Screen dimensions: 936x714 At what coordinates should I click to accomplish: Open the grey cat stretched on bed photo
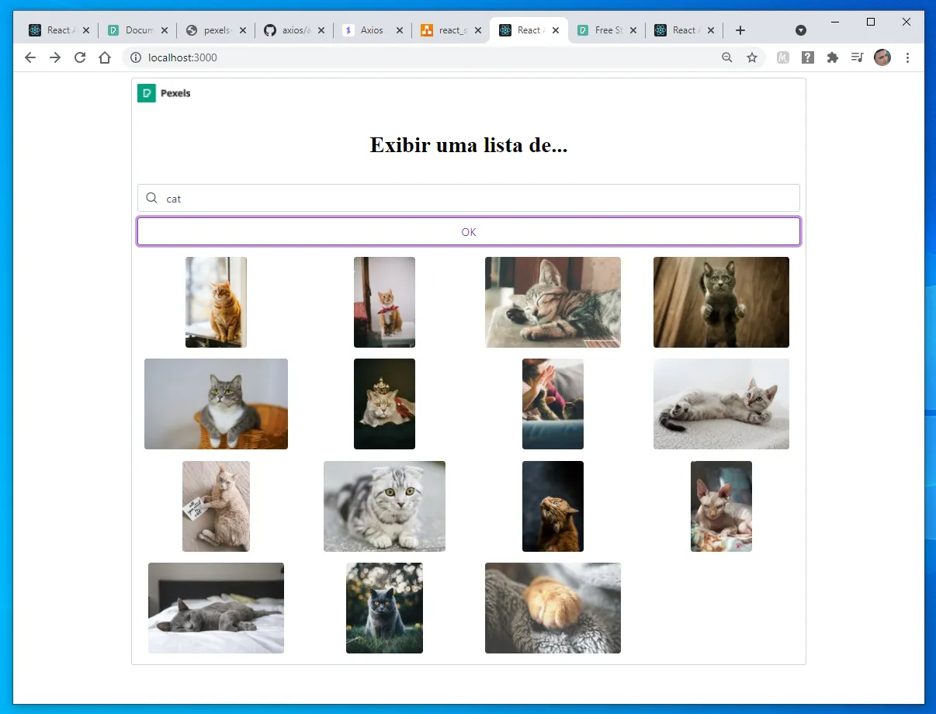pyautogui.click(x=216, y=608)
